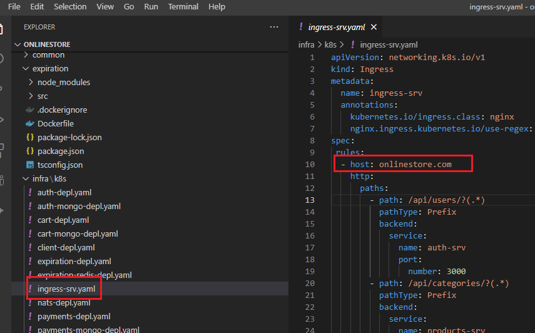
Task: Open package-lock.json in the explorer
Action: coord(69,137)
